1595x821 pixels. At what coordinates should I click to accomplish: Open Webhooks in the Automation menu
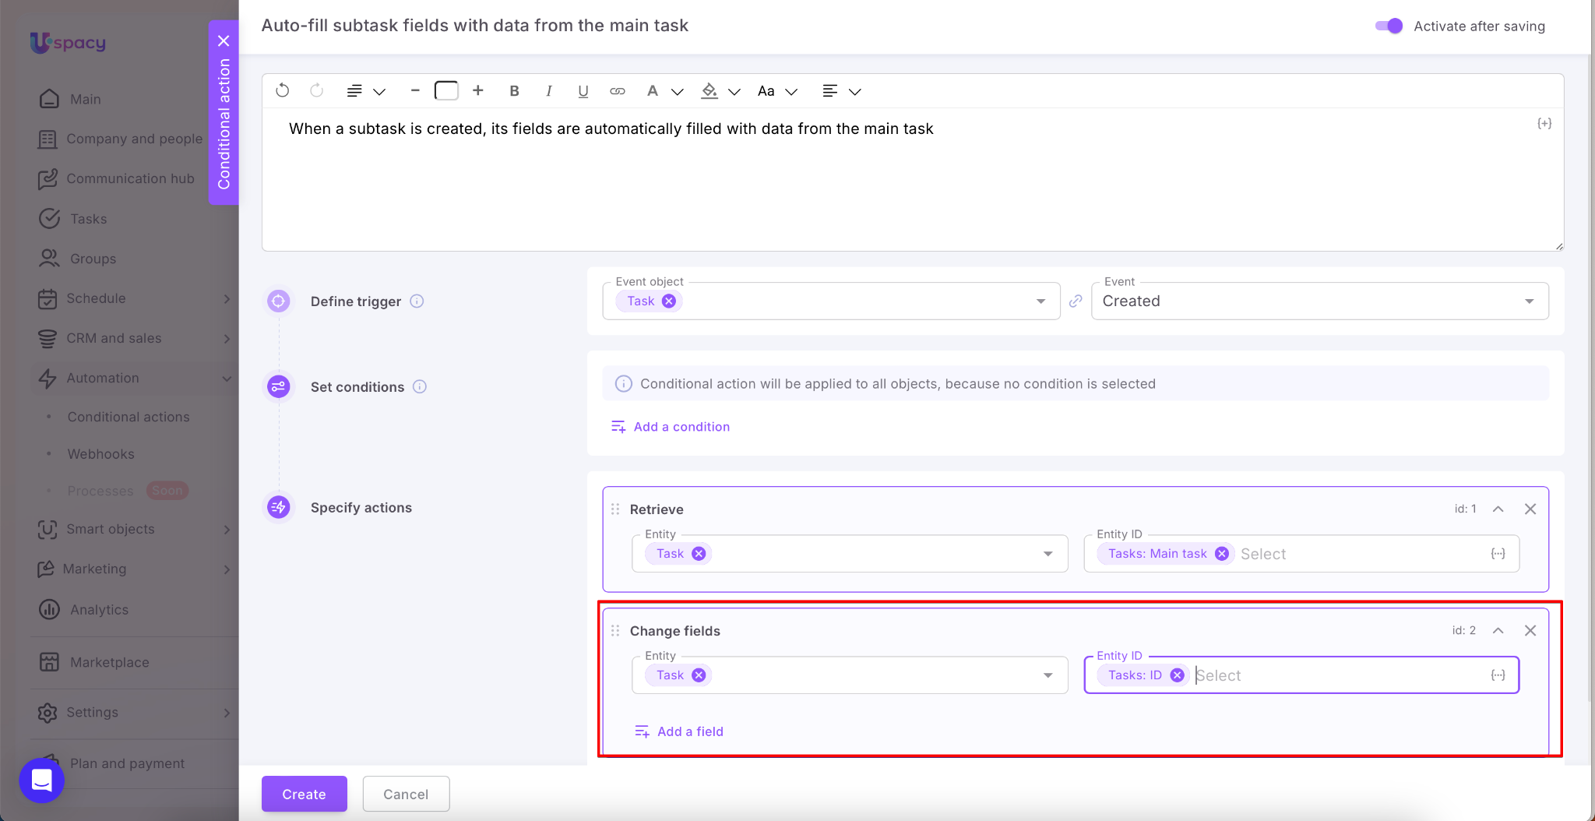[100, 454]
